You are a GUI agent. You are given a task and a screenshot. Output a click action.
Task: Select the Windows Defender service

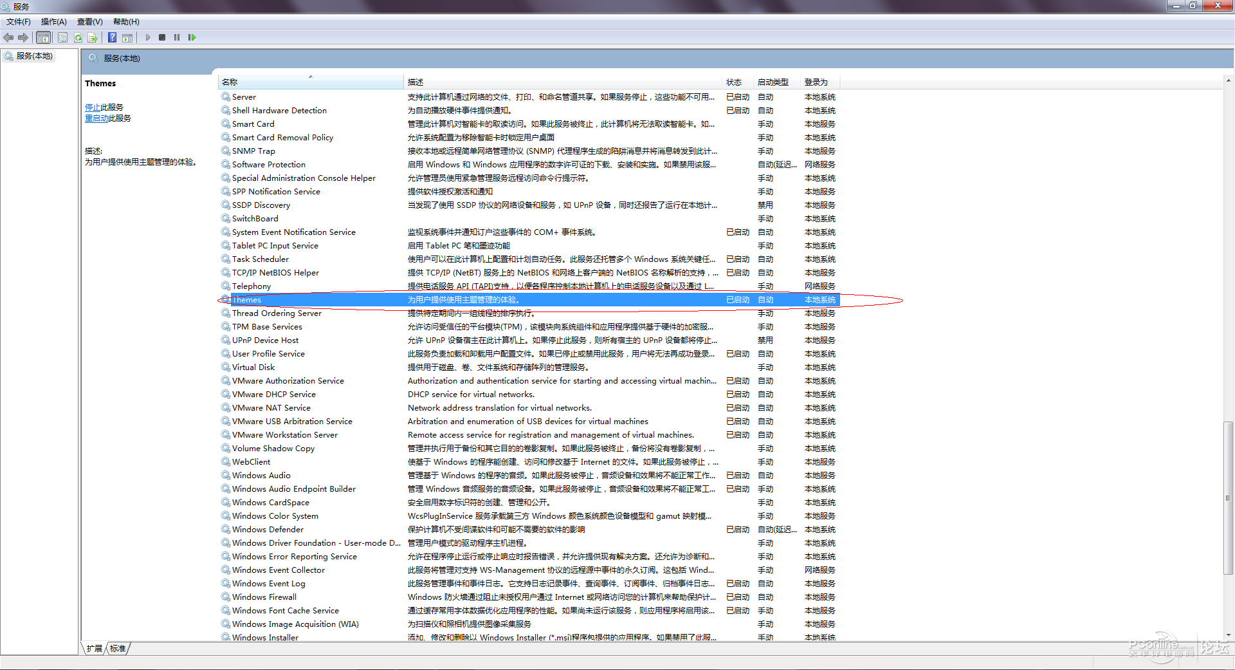(529, 529)
